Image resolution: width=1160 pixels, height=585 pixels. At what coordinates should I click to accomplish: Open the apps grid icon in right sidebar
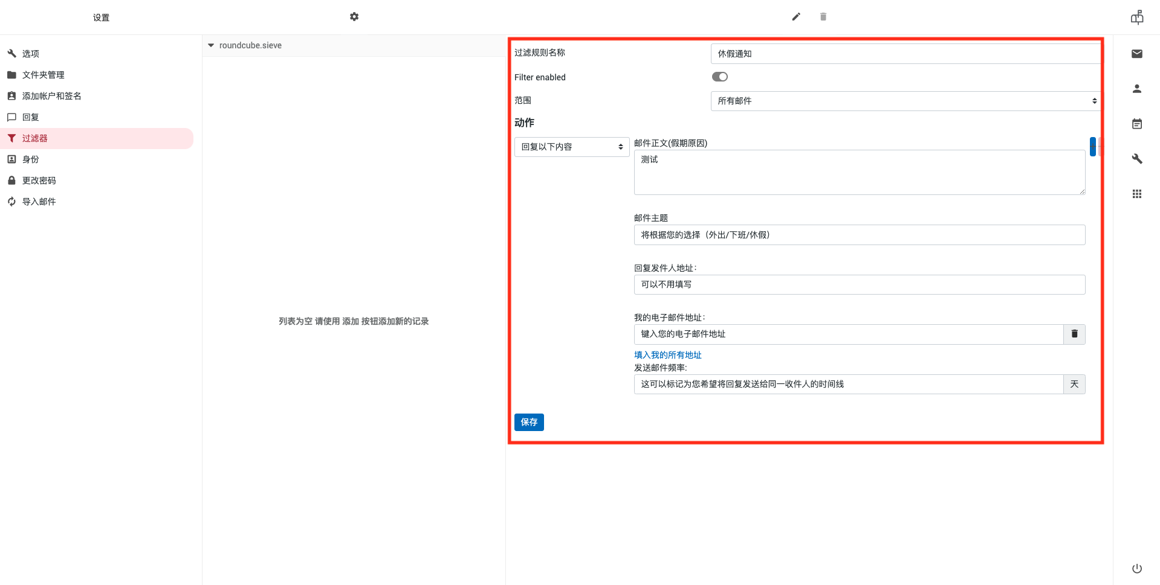coord(1136,194)
